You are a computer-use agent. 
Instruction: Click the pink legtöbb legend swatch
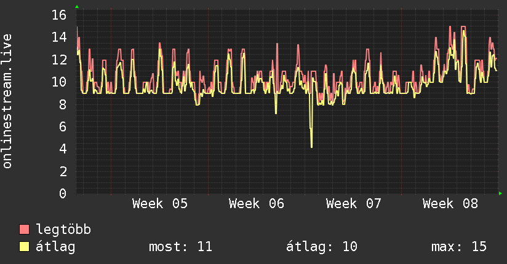[24, 230]
